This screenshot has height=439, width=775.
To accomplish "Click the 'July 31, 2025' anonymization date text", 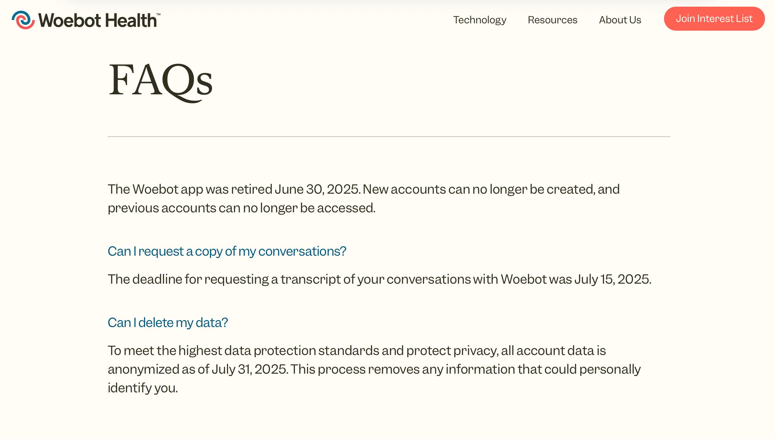I will click(250, 369).
